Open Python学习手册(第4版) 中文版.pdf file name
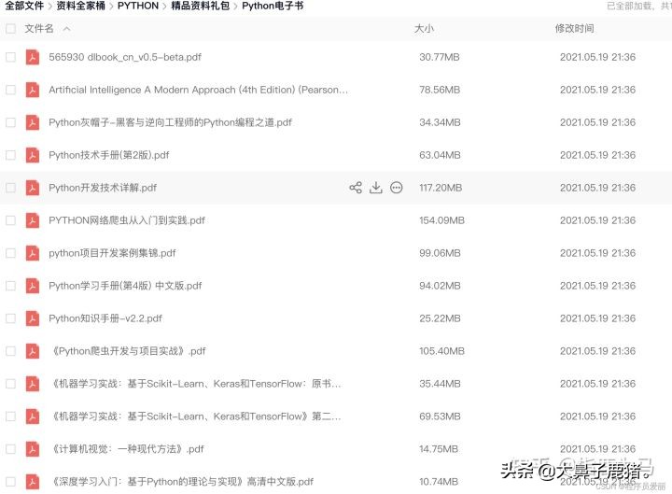The width and height of the screenshot is (672, 494). (125, 286)
